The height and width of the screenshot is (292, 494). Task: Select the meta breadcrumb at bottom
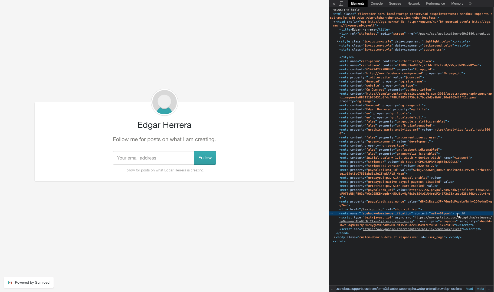pos(480,289)
